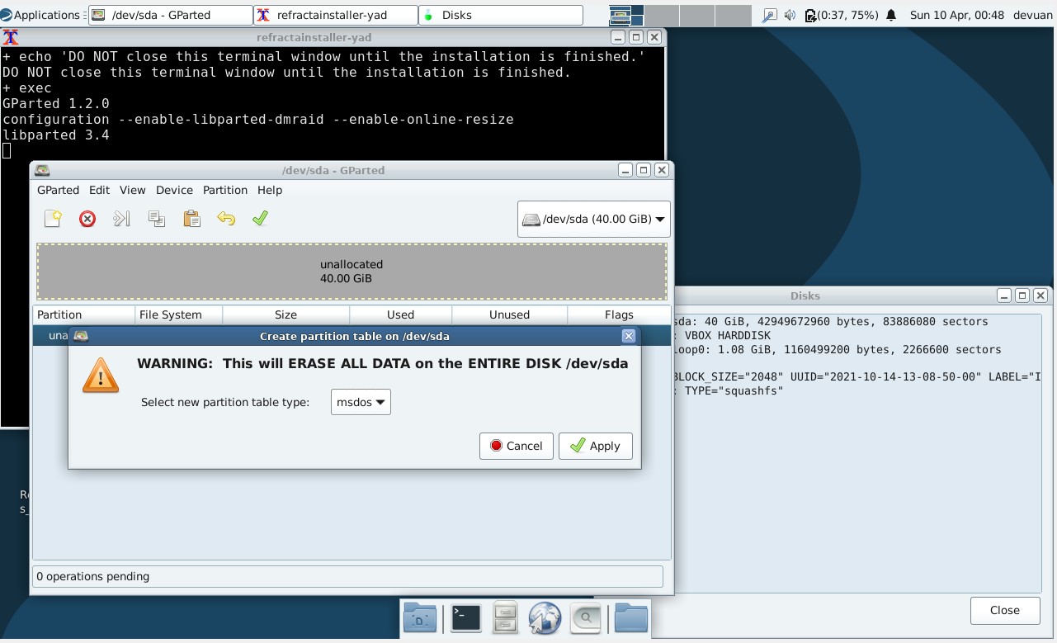Close the Create partition table dialog
This screenshot has height=643, width=1057.
coord(629,336)
